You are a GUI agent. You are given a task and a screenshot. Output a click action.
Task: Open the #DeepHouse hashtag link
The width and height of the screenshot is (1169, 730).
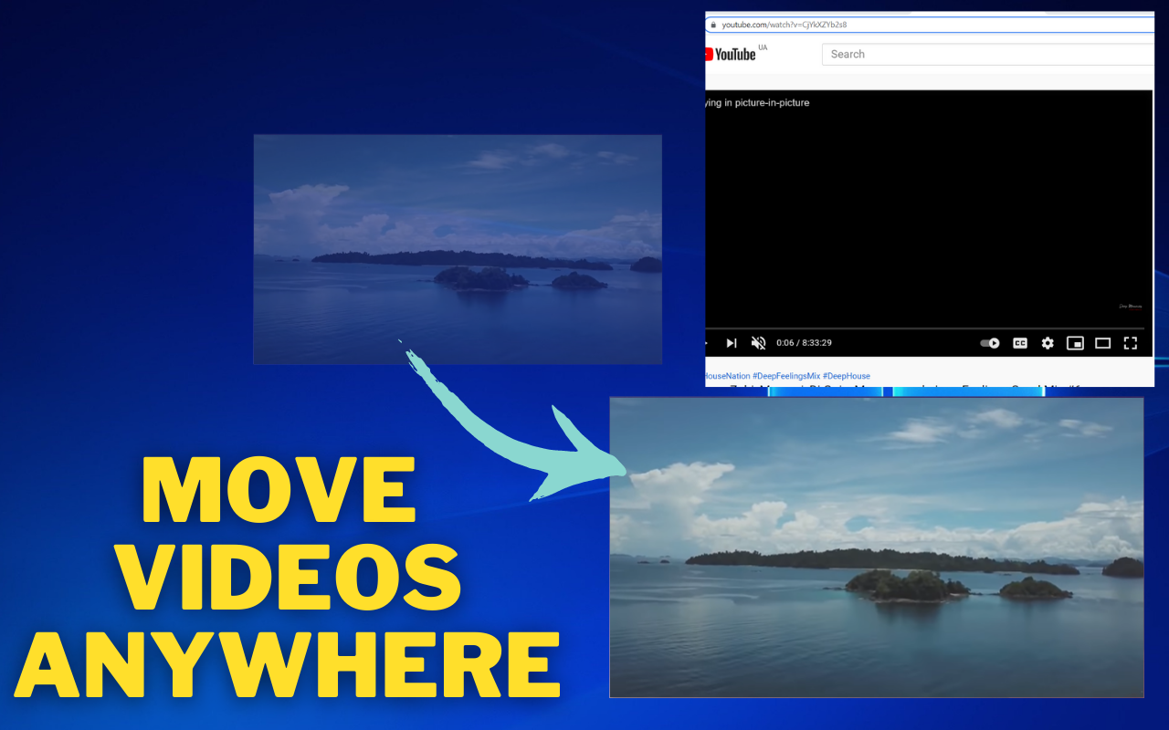coord(847,376)
